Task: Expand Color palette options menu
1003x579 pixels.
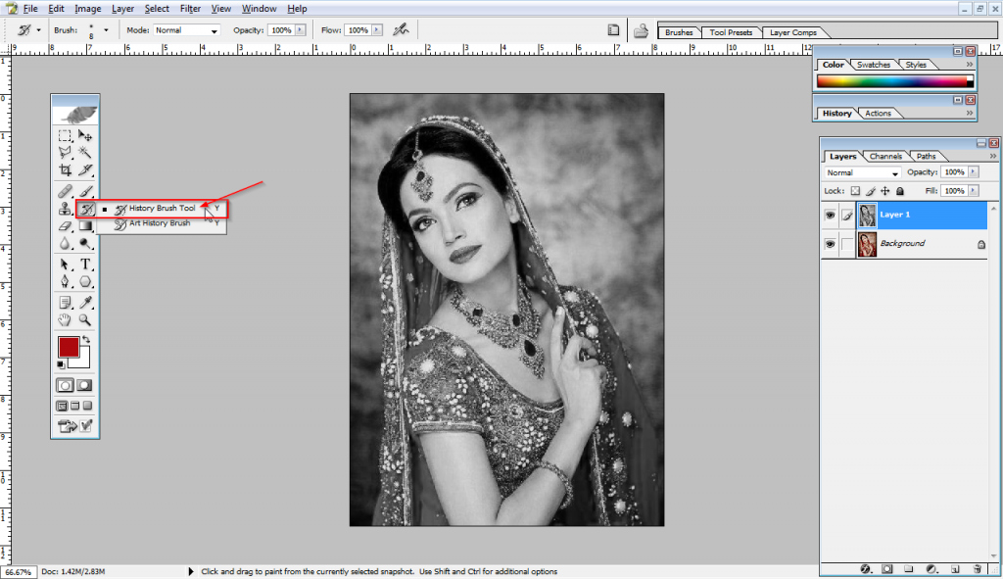Action: 970,65
